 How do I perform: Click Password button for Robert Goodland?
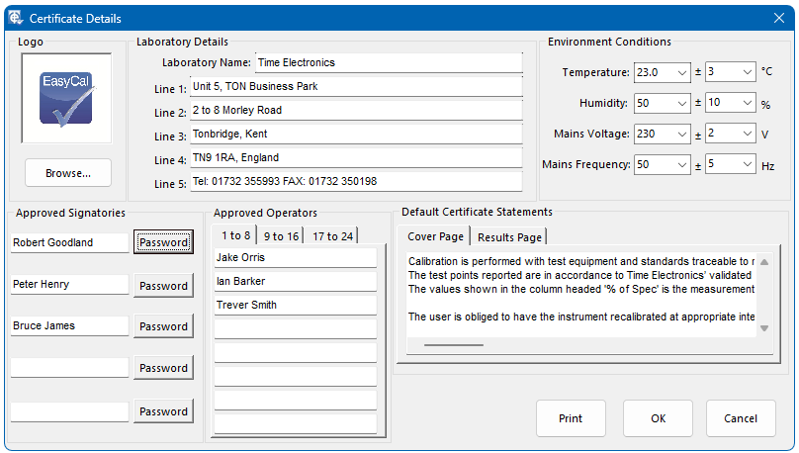[x=163, y=242]
